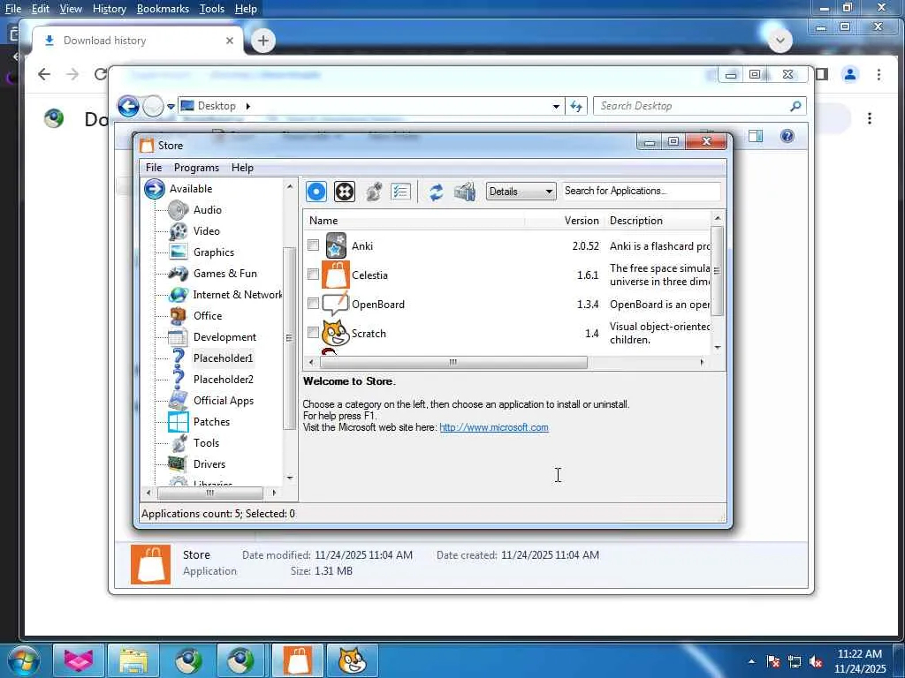This screenshot has width=905, height=678.
Task: Check the Scratch checkbox
Action: pos(313,332)
